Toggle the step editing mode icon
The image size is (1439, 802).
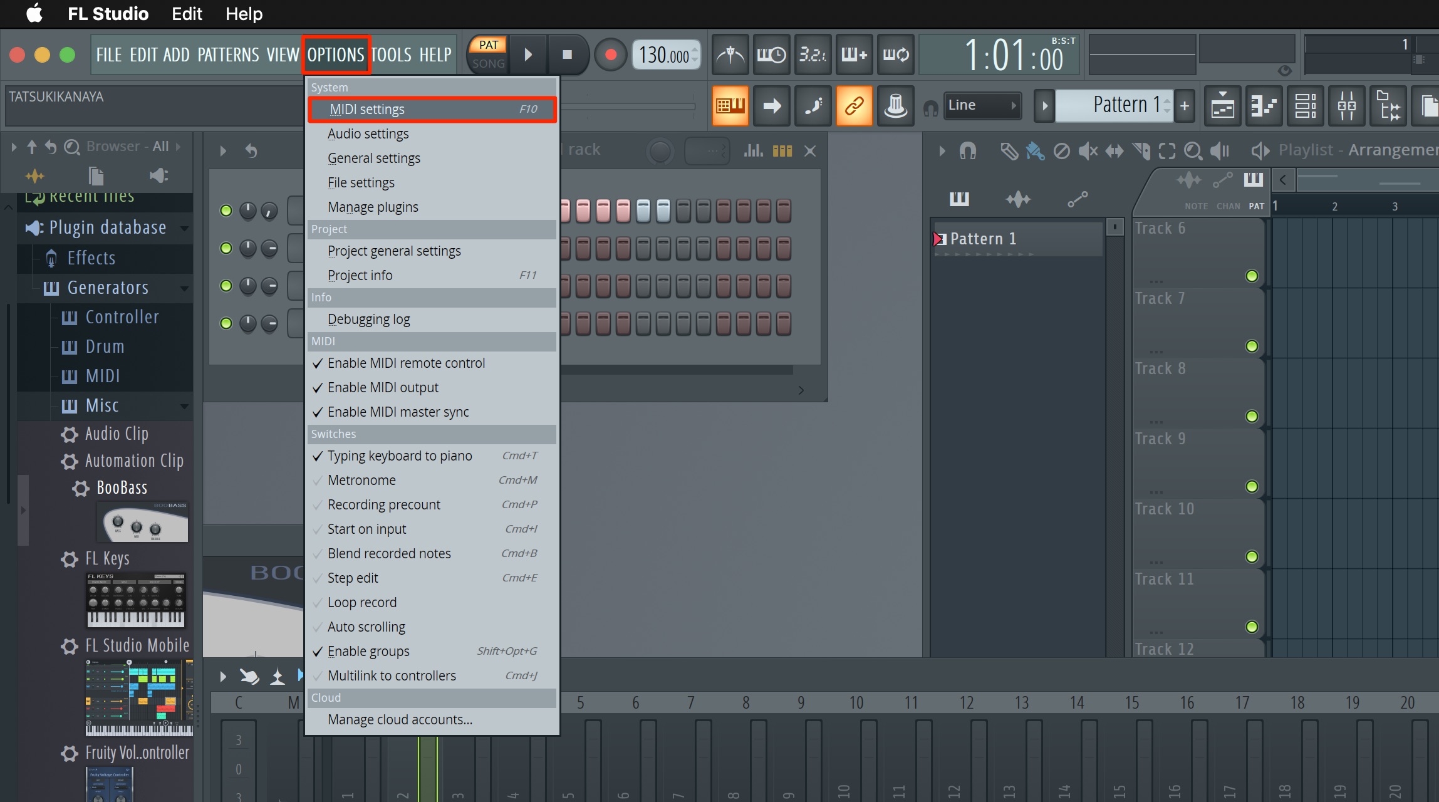(x=813, y=106)
